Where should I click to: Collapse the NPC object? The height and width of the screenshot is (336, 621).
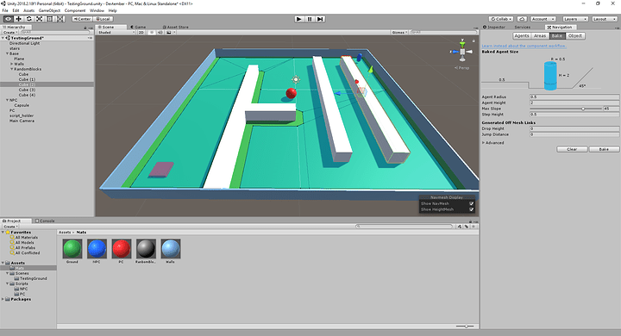tap(7, 100)
